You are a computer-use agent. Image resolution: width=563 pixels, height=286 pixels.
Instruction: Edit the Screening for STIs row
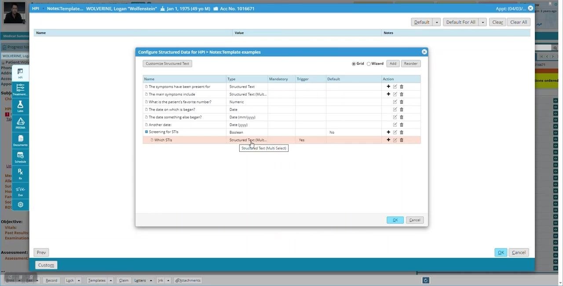pos(395,132)
